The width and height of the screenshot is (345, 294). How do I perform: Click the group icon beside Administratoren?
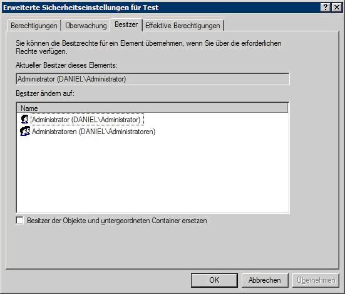(x=25, y=131)
